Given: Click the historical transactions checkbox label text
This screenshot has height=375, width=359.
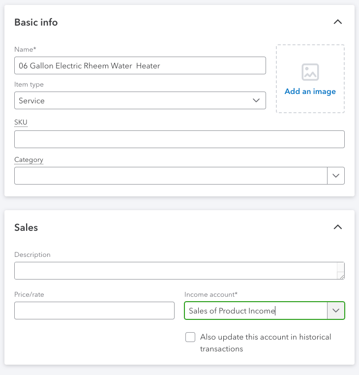Looking at the screenshot, I should click(x=266, y=343).
